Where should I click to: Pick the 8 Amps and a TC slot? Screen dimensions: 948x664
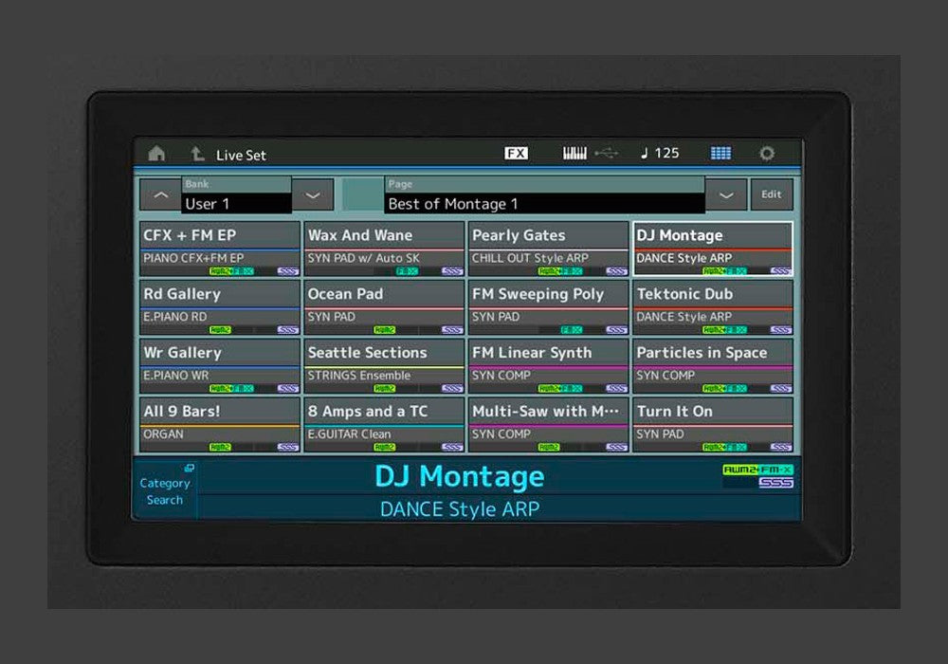pyautogui.click(x=385, y=425)
